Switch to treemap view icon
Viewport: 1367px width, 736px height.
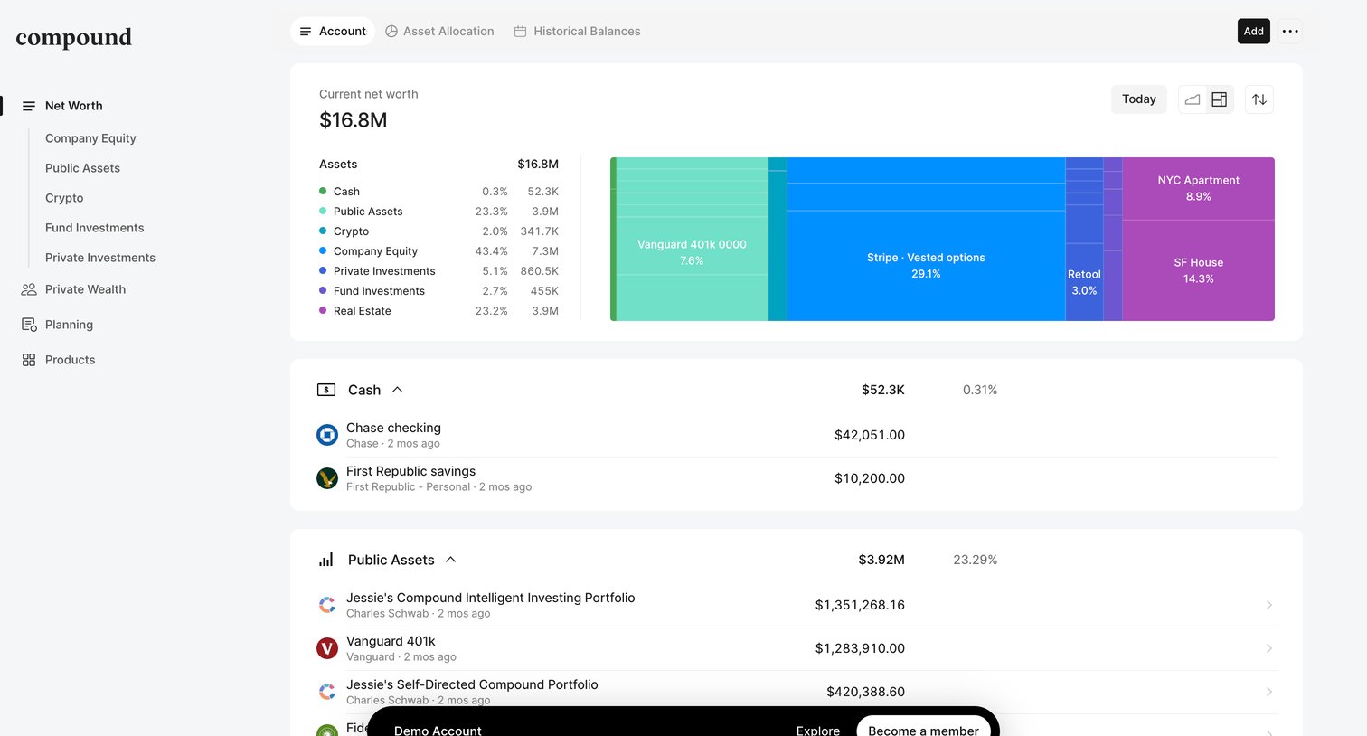coord(1219,99)
